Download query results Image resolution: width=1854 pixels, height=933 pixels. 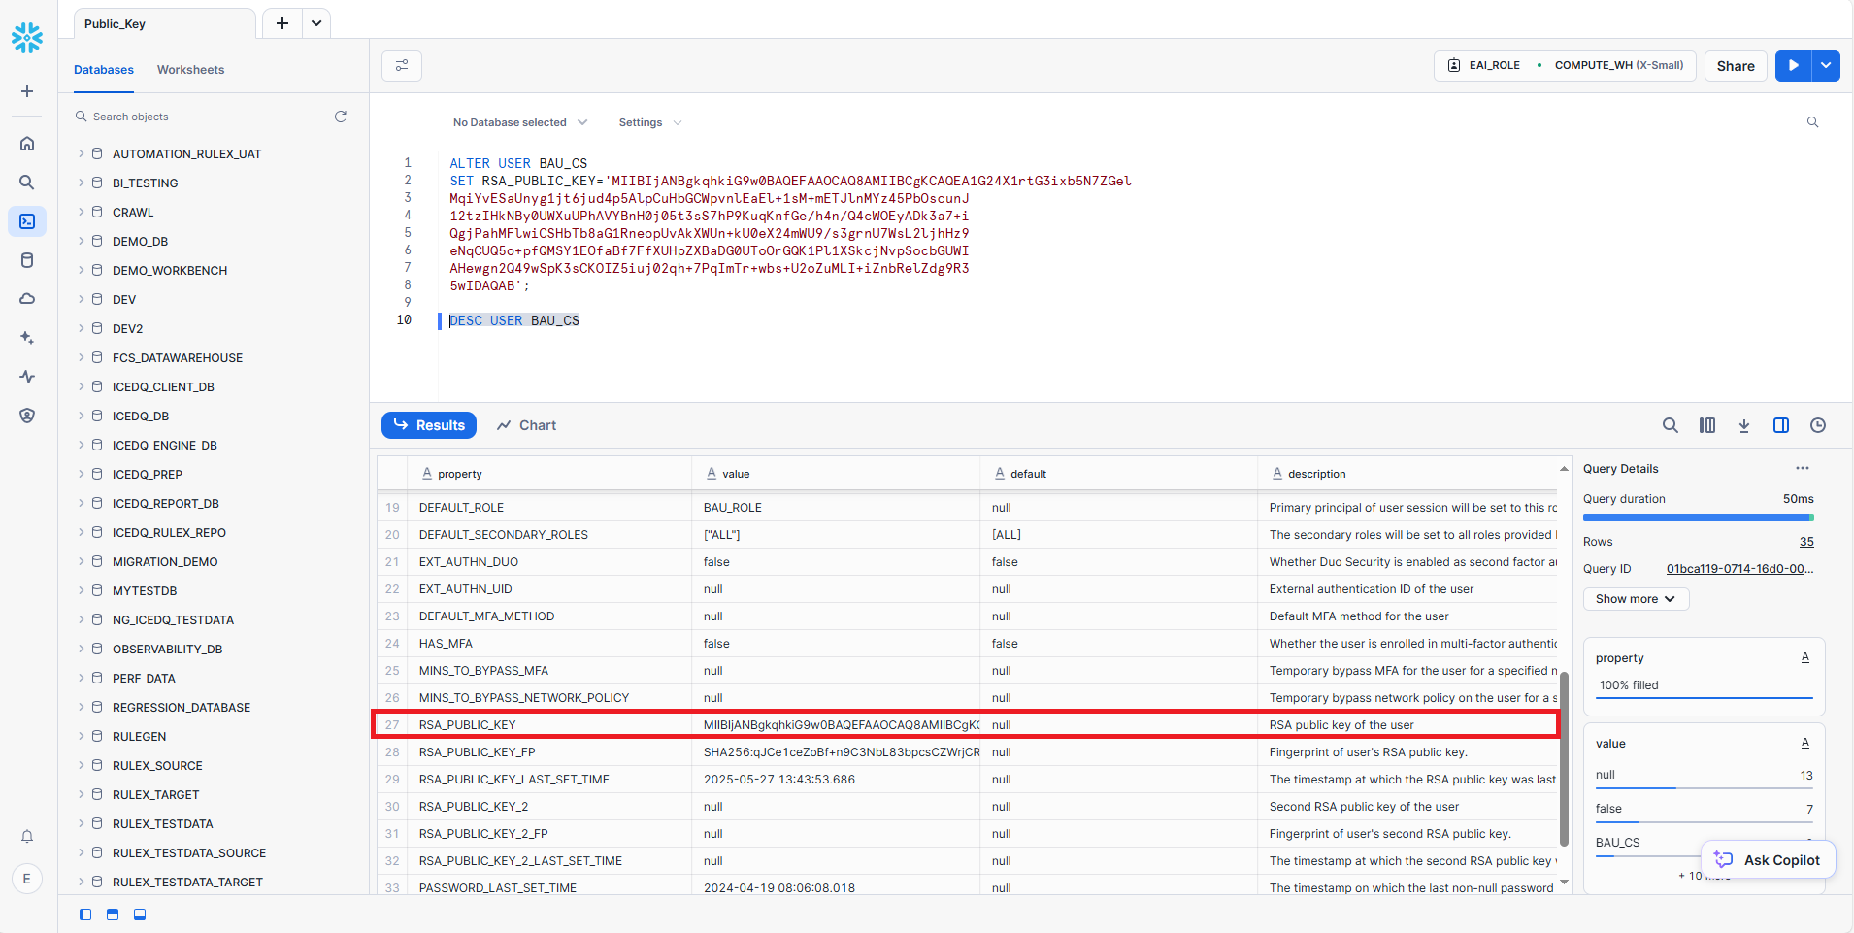(x=1743, y=425)
